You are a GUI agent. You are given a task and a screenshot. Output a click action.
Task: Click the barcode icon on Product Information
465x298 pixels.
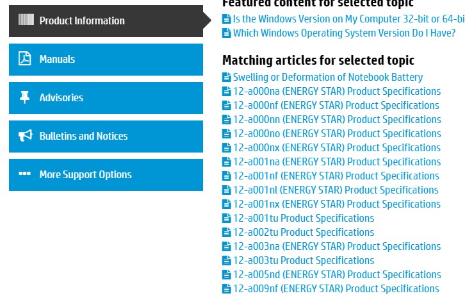click(26, 20)
